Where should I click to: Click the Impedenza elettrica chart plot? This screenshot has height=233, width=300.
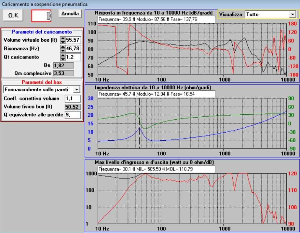pyautogui.click(x=192, y=123)
